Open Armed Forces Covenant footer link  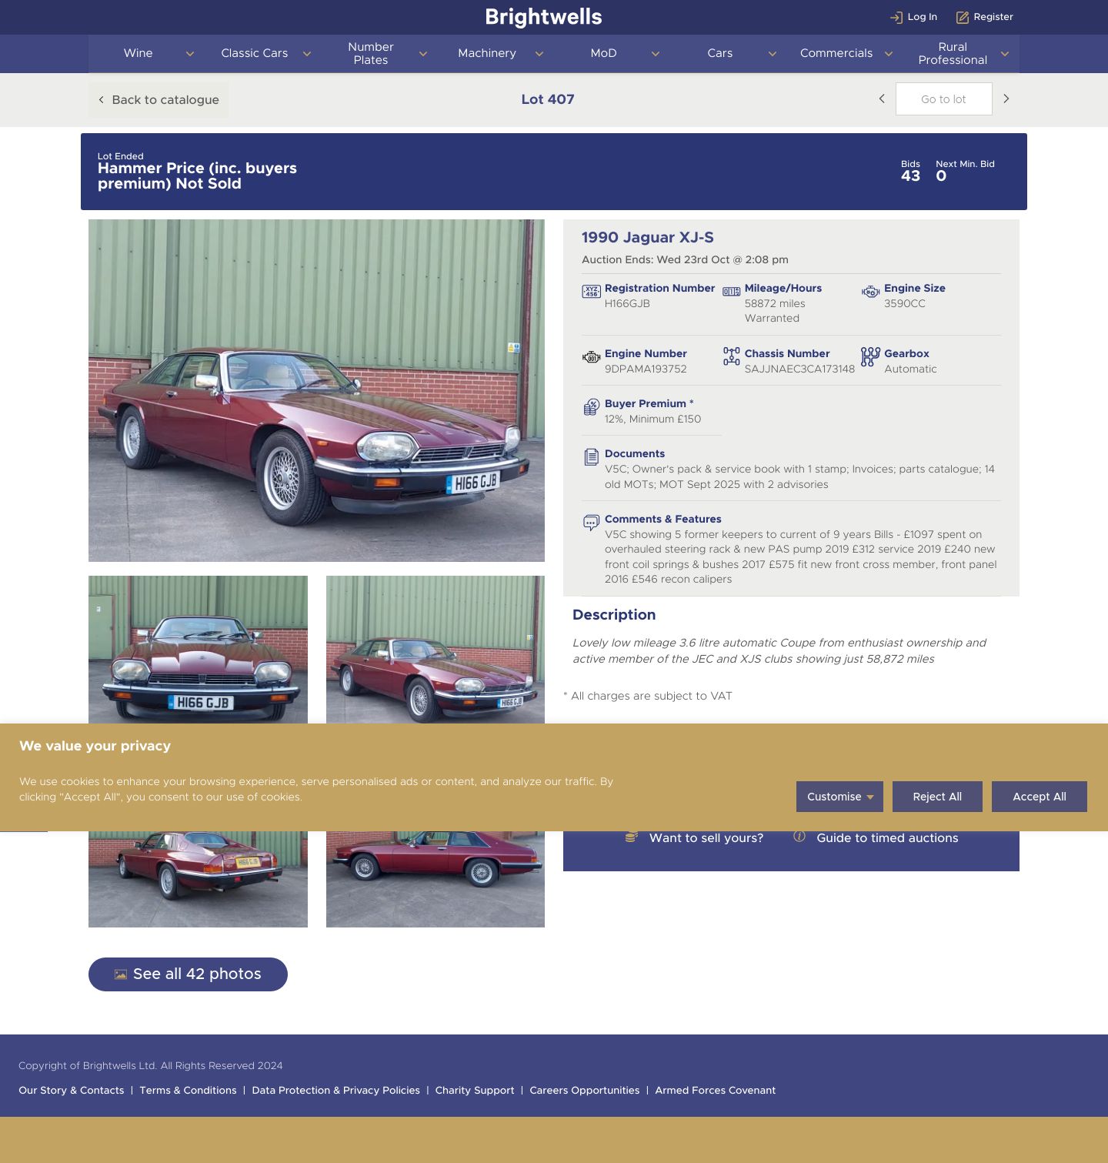[x=716, y=1091]
